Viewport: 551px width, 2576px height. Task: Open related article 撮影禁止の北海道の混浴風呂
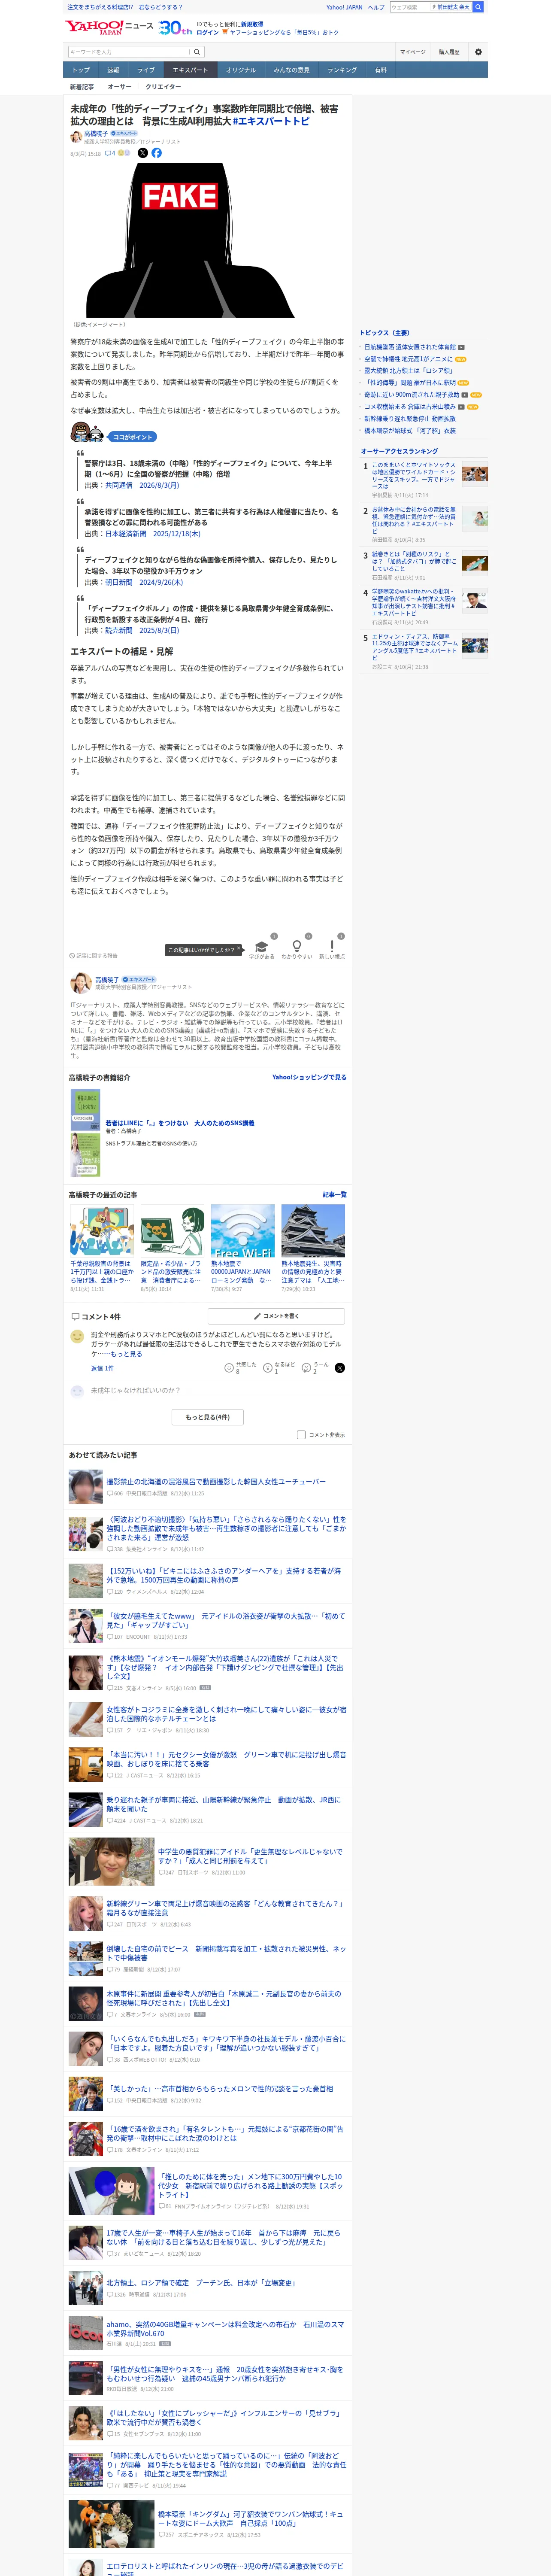216,1482
